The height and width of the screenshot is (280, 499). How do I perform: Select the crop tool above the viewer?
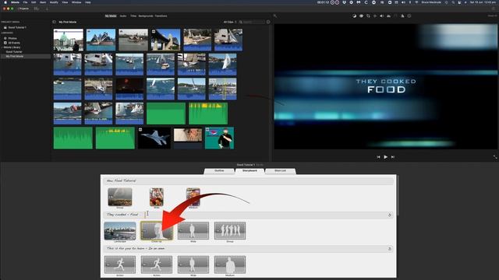(368, 16)
